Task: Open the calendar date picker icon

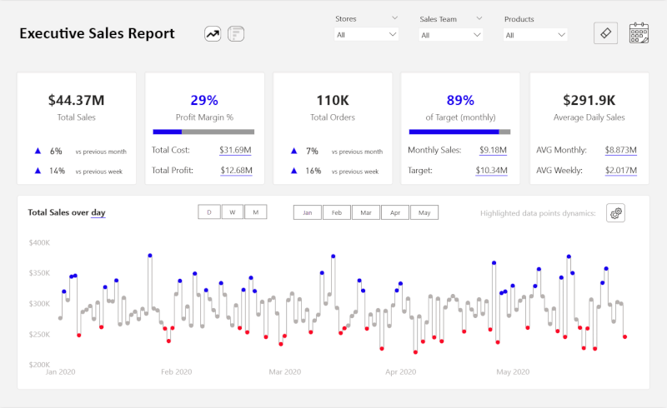Action: click(639, 33)
